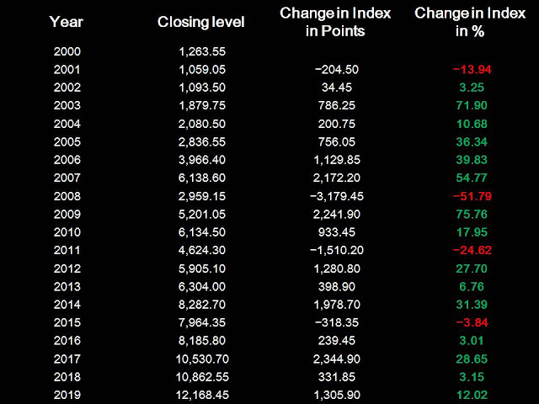This screenshot has width=539, height=404.
Task: Select closing level 8,282.70
Action: 202,305
